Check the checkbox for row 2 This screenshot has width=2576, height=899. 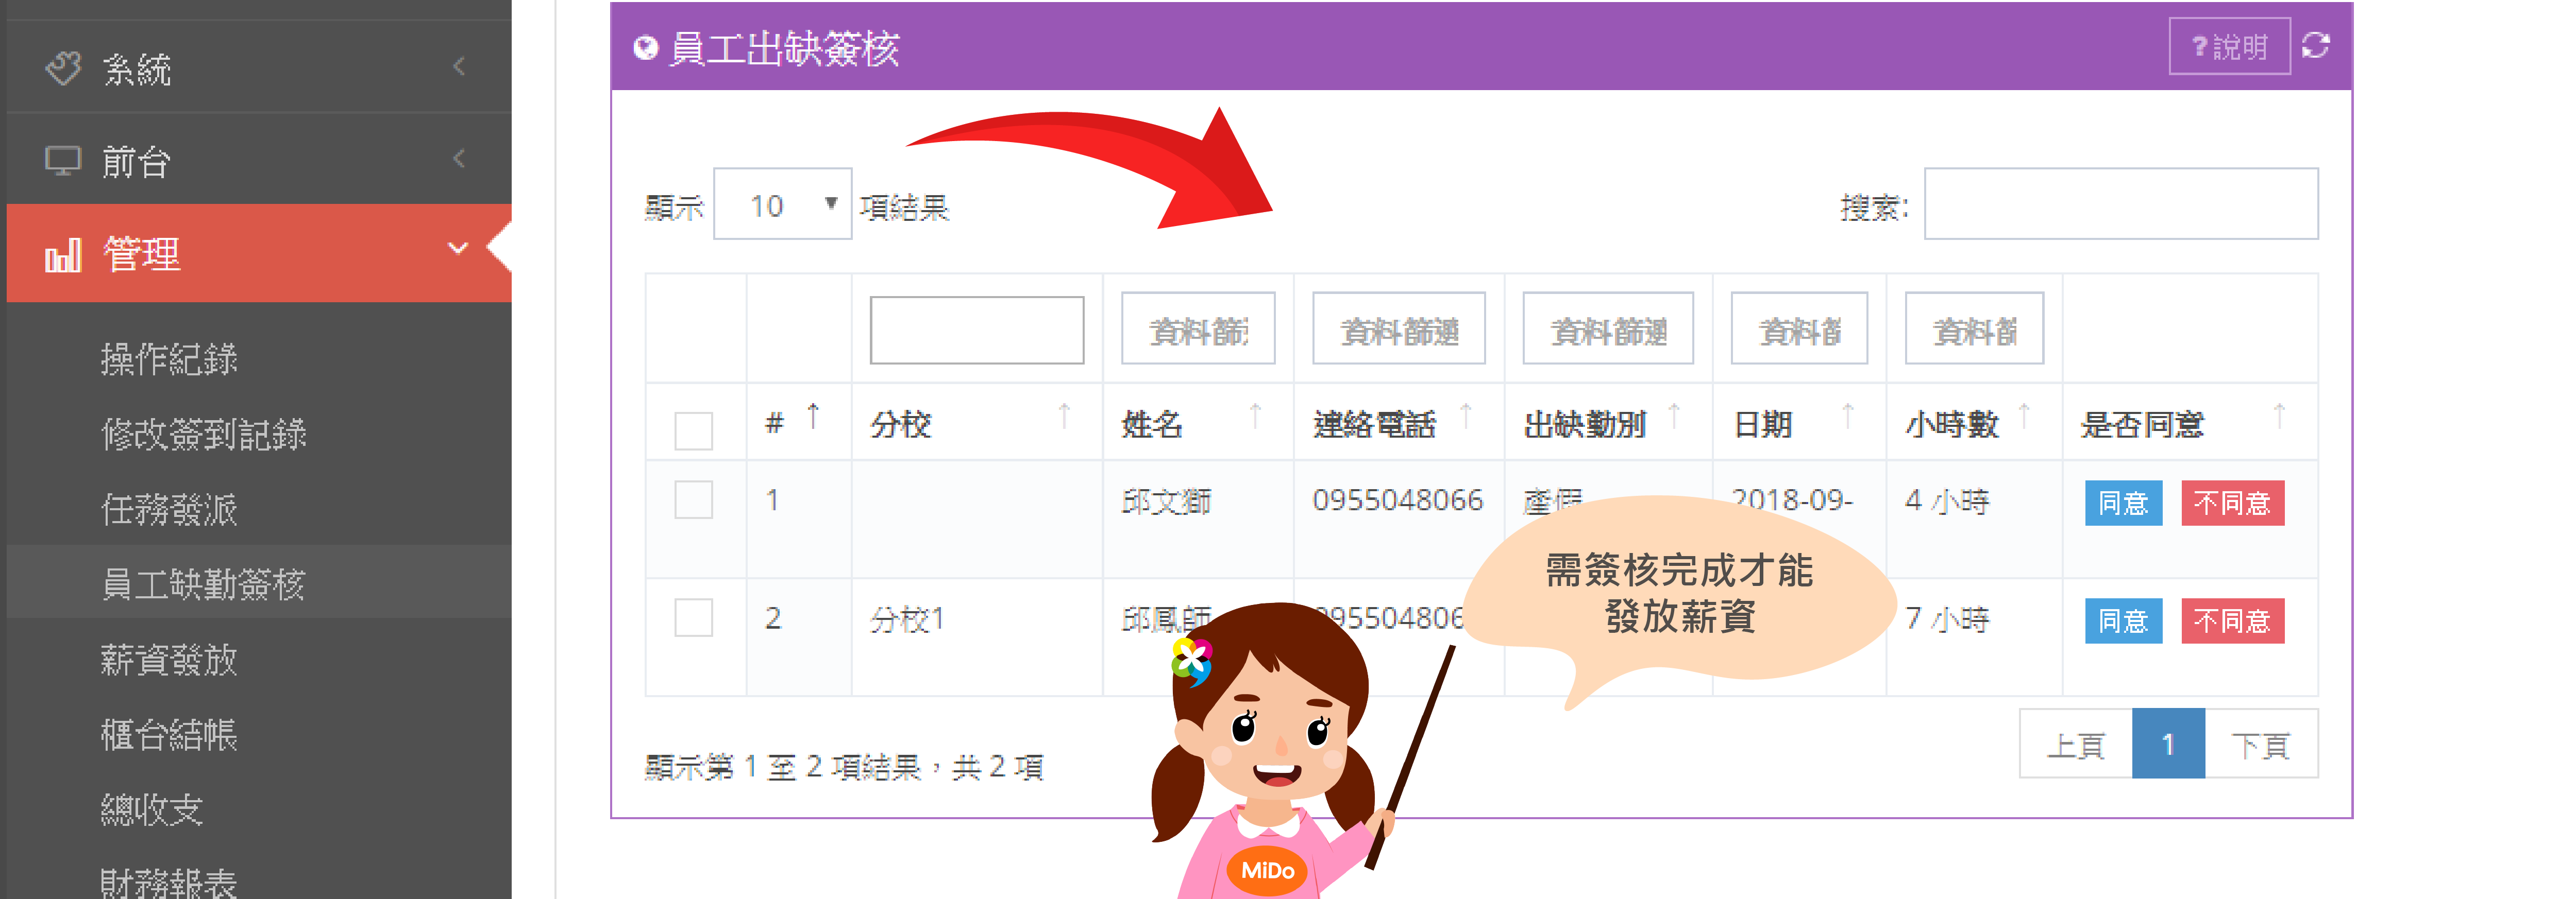(693, 617)
